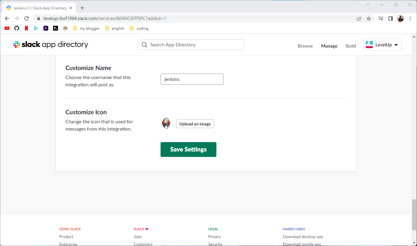Screen dimensions: 417x246
Task: Open the Download desktop app link
Action: [x=303, y=237]
